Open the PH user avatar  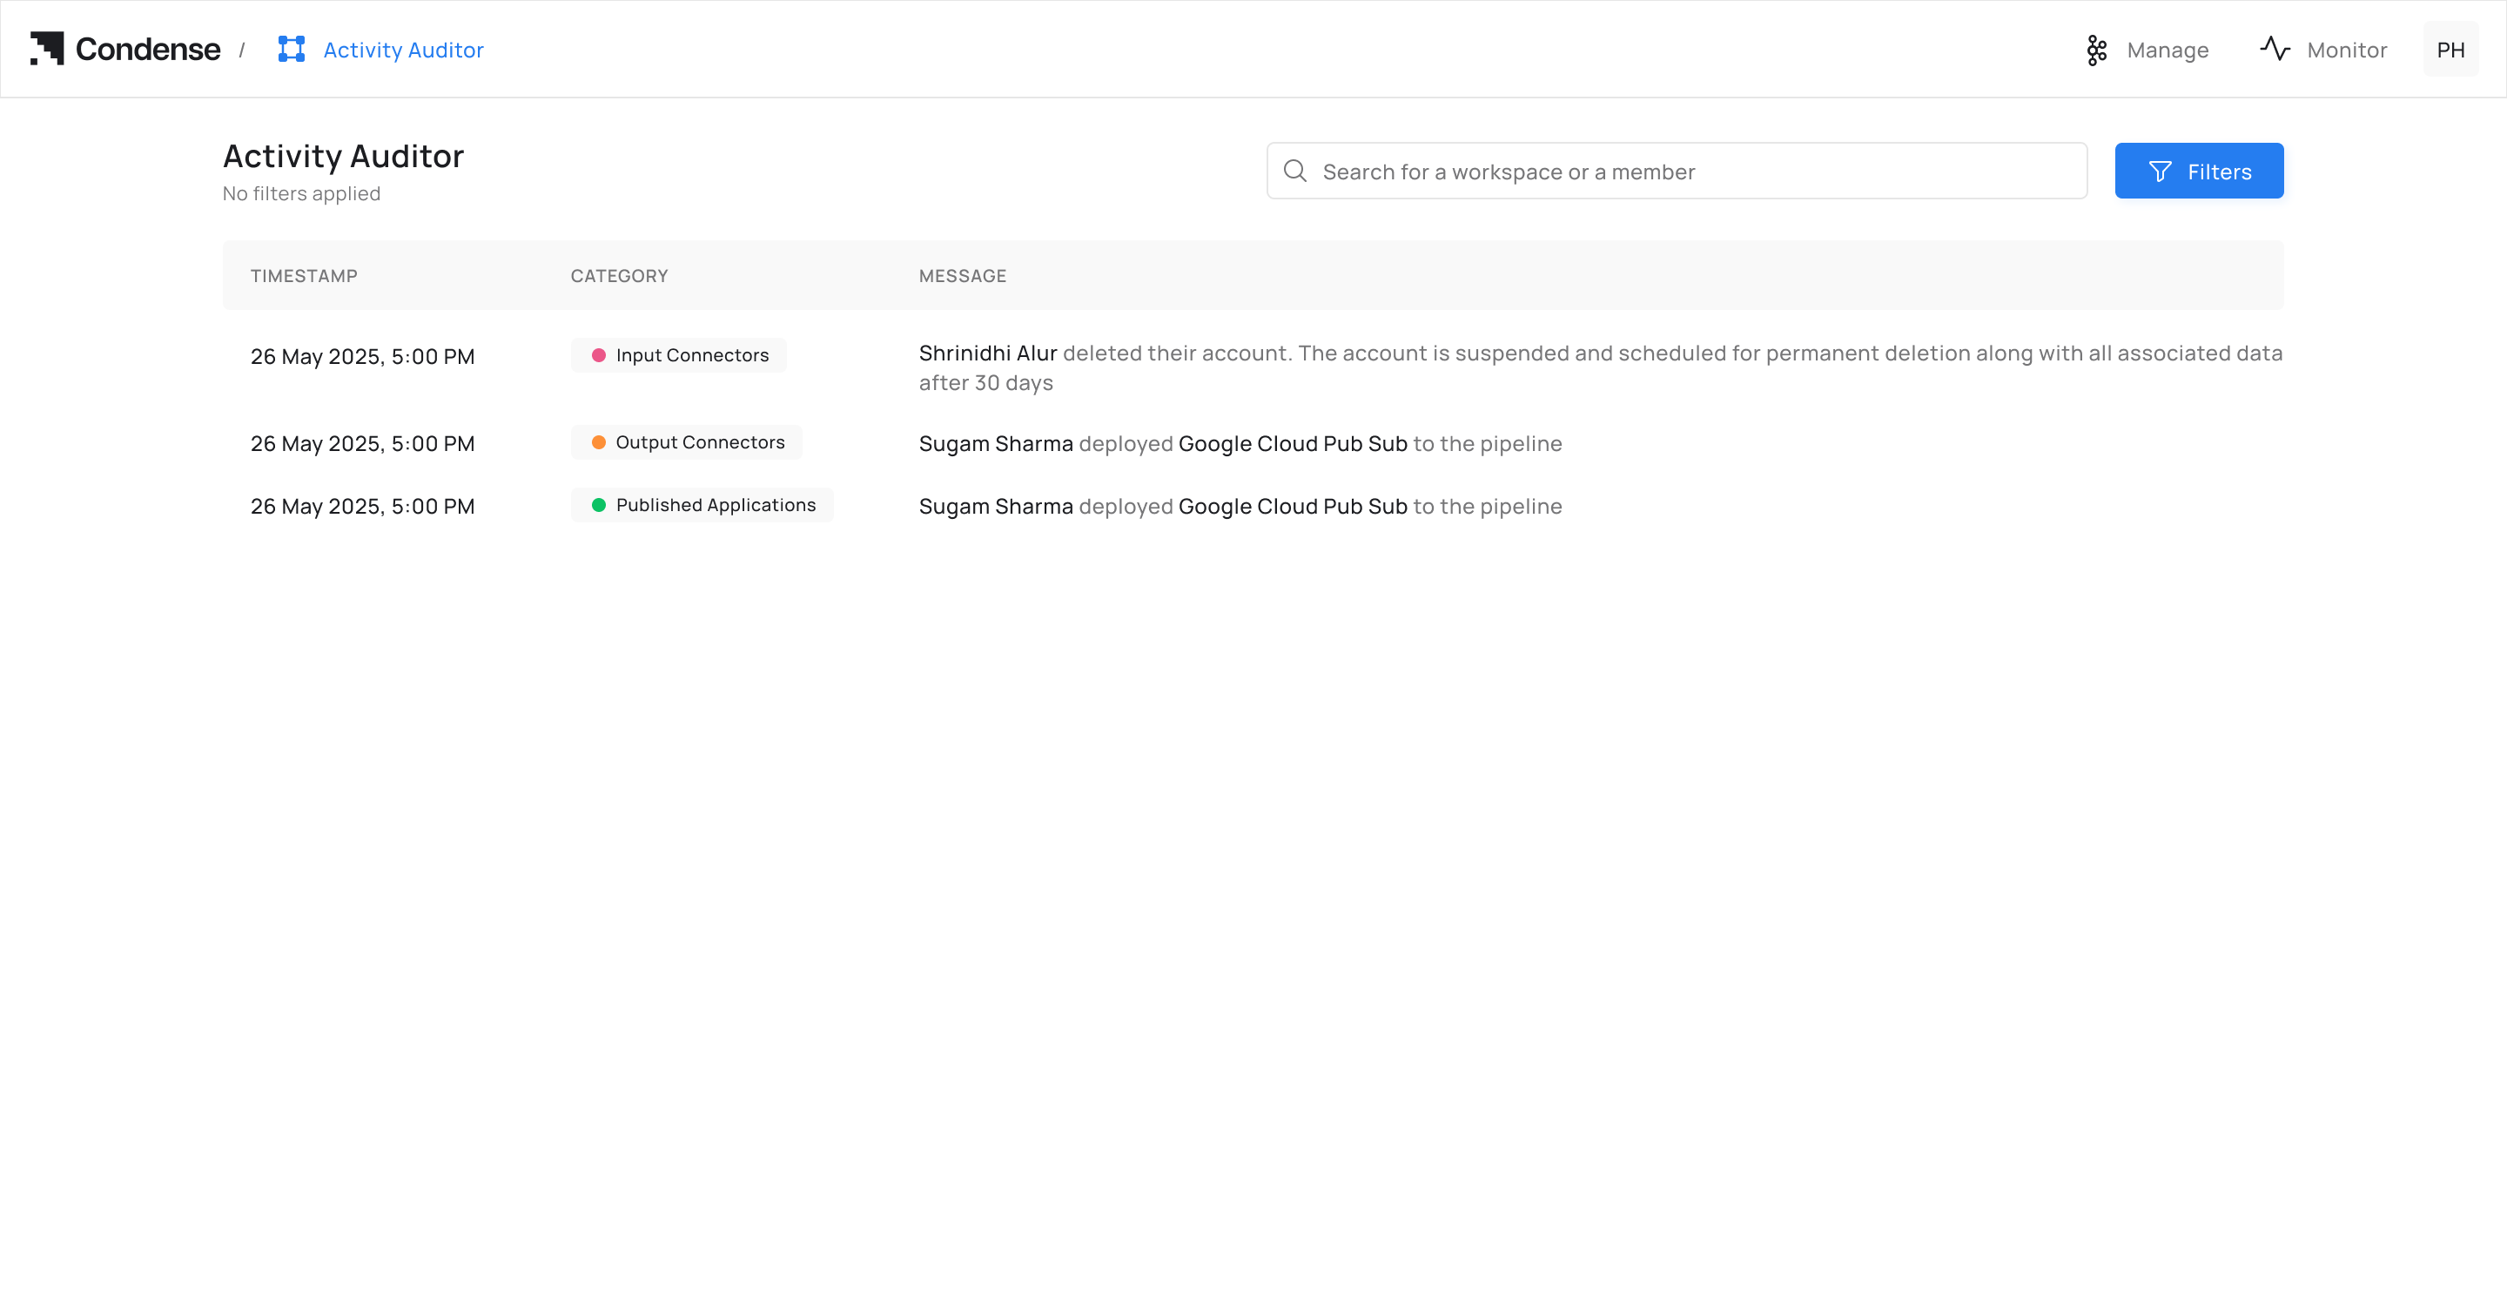pos(2450,50)
